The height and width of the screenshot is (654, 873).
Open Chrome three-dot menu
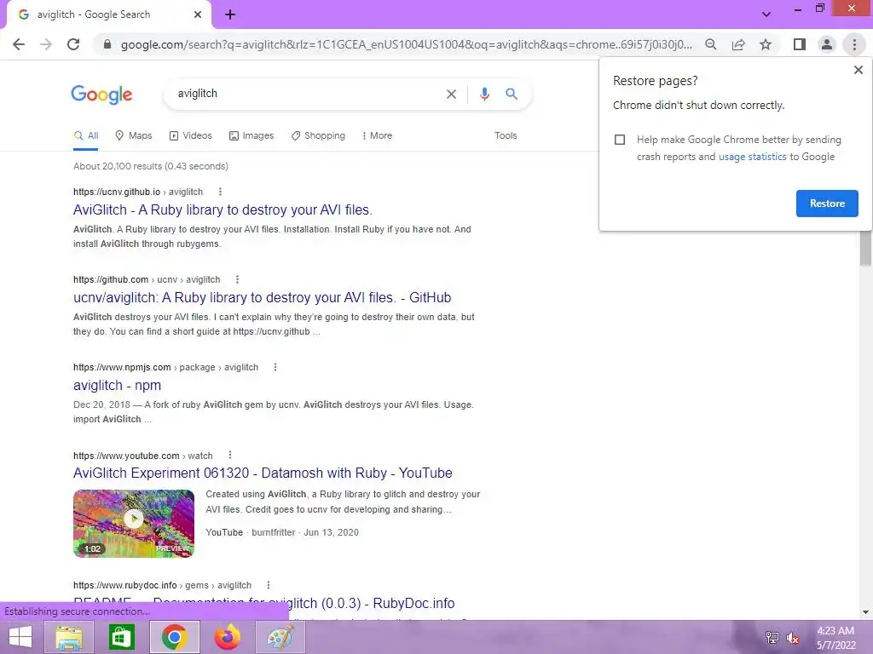pos(854,44)
